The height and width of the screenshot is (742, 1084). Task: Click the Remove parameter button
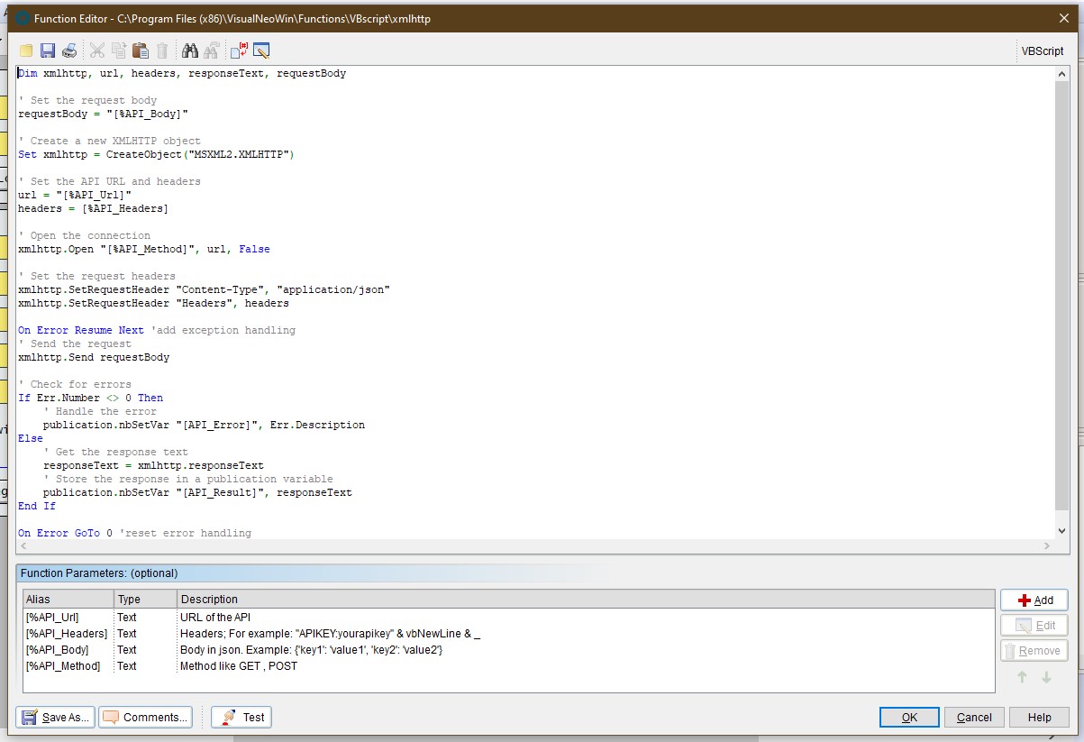(1034, 650)
